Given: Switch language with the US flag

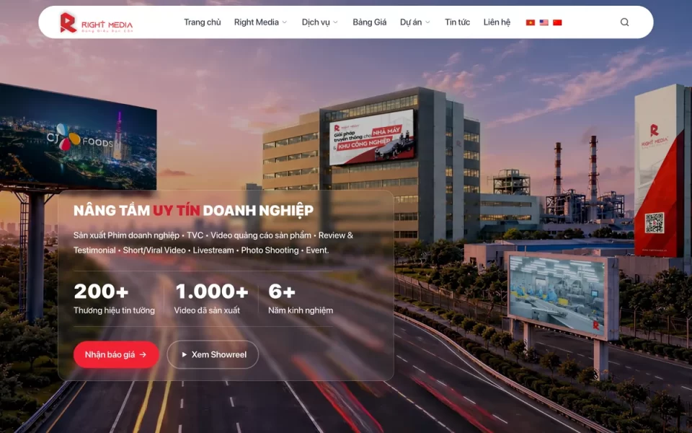Looking at the screenshot, I should 544,22.
